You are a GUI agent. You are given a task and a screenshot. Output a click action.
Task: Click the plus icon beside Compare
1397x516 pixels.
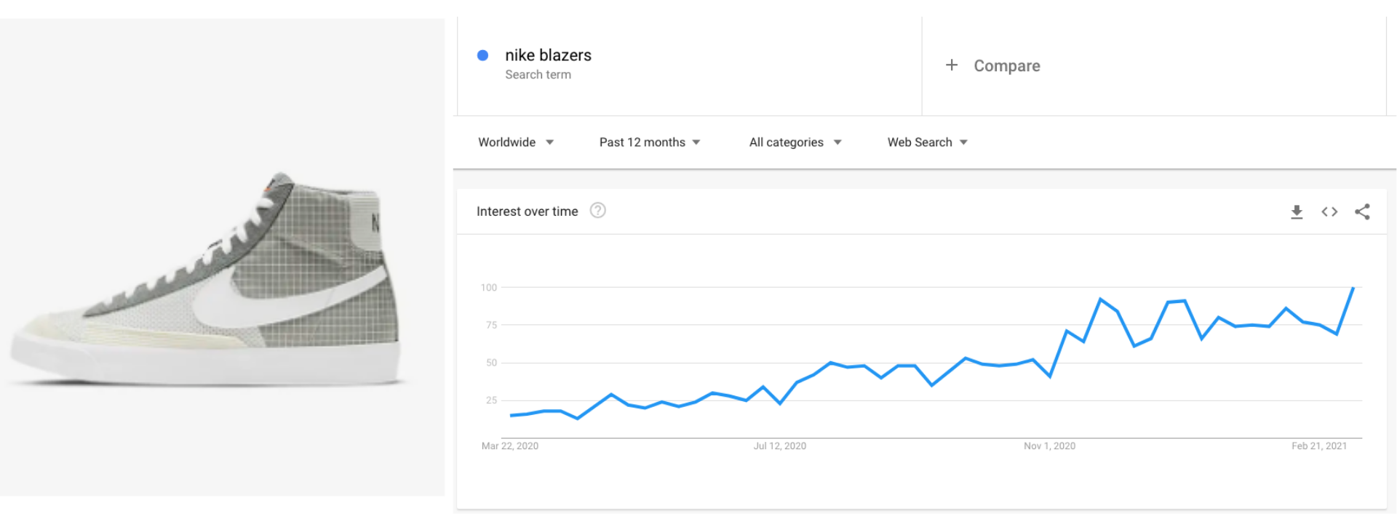[x=951, y=65]
